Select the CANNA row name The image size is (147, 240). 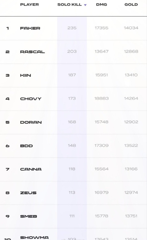pyautogui.click(x=31, y=169)
